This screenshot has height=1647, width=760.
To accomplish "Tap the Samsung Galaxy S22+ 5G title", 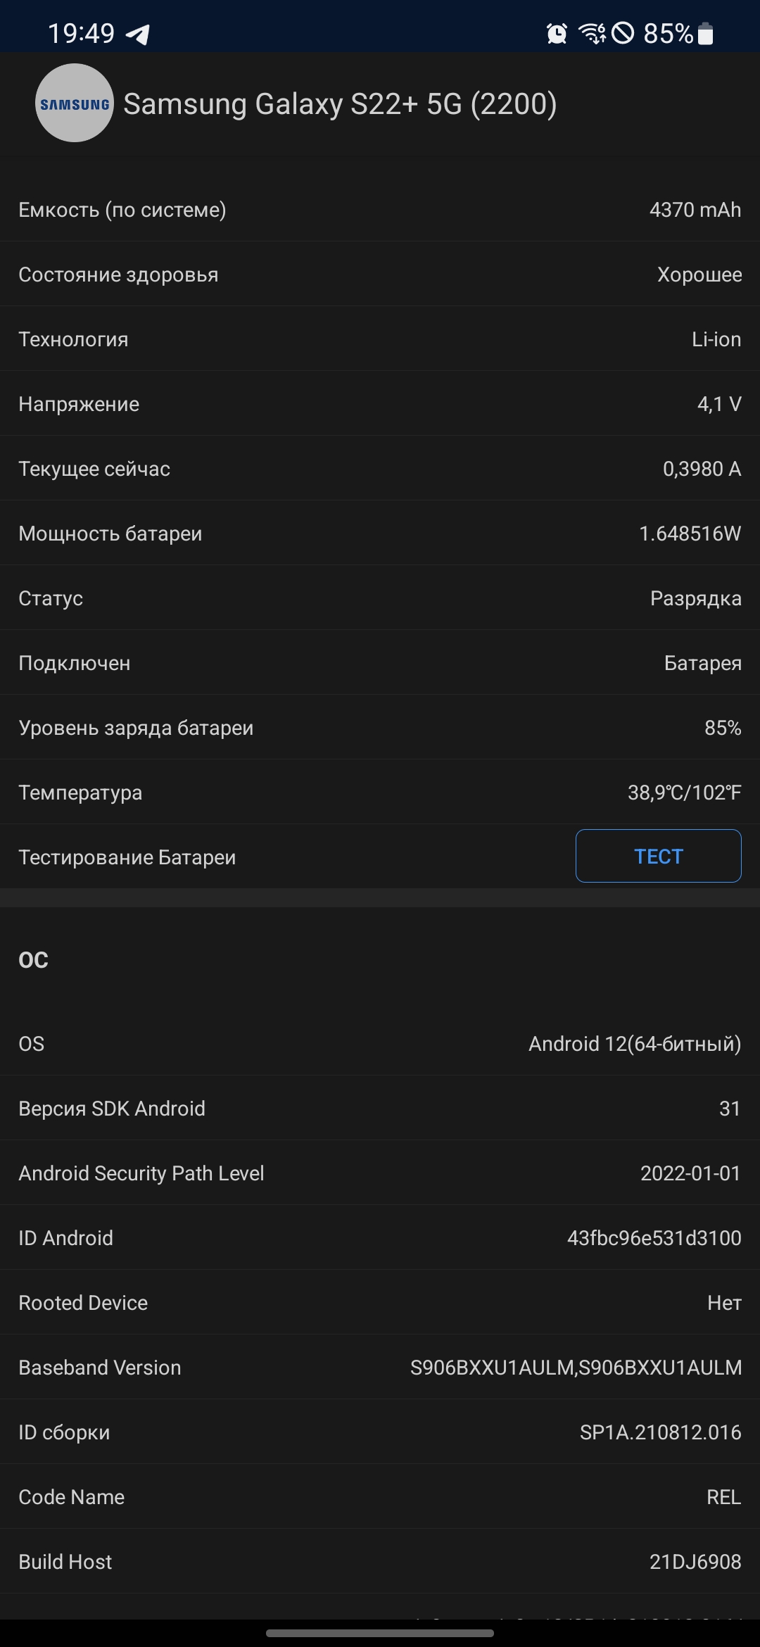I will click(340, 104).
